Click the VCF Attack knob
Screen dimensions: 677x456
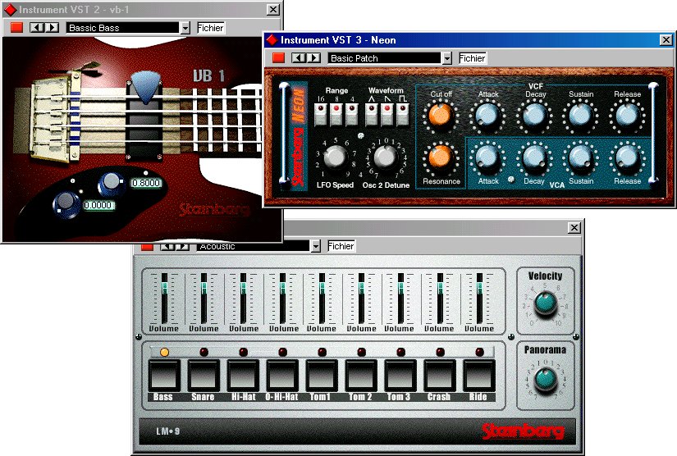coord(487,115)
